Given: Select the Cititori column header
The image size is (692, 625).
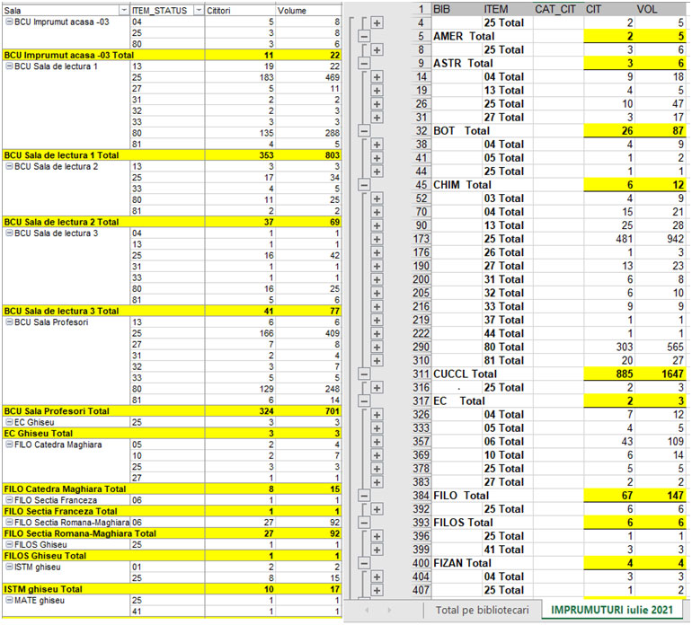Looking at the screenshot, I should [x=240, y=10].
